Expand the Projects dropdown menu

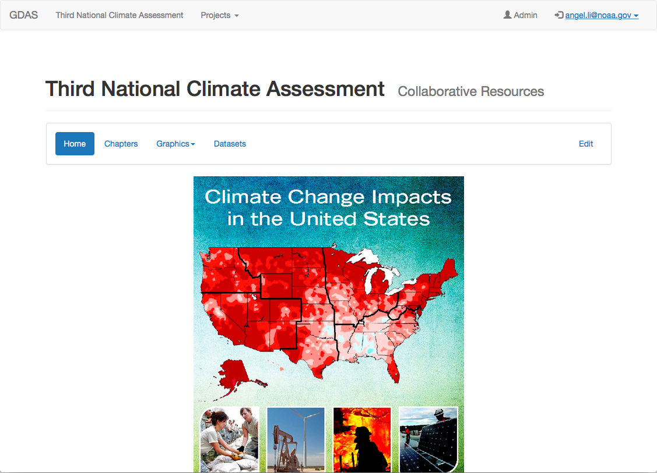coord(220,15)
